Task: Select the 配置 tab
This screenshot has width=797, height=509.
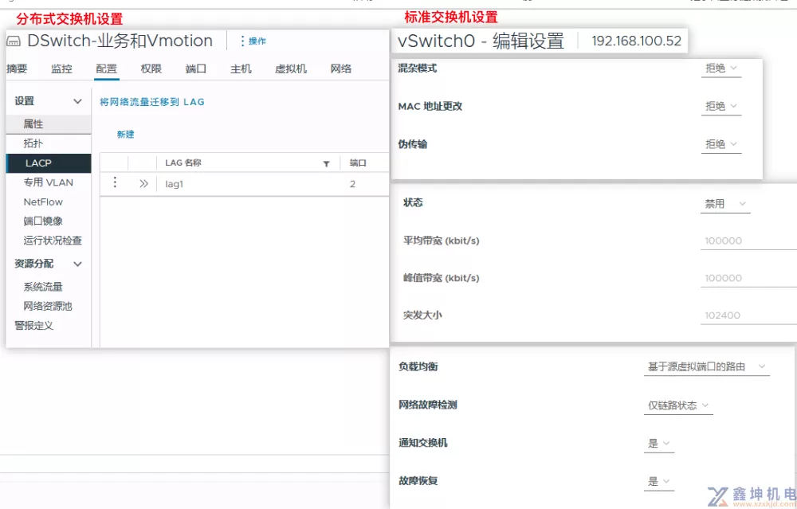Action: tap(106, 69)
